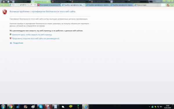Screen dimensions: 174x109
Task: Click the 'Подробнее' label
Action: [x=18, y=43]
